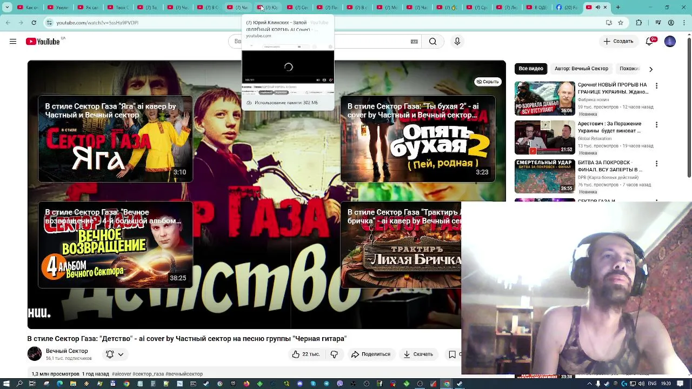
Task: Show hidden system tray icons chevron
Action: point(589,384)
